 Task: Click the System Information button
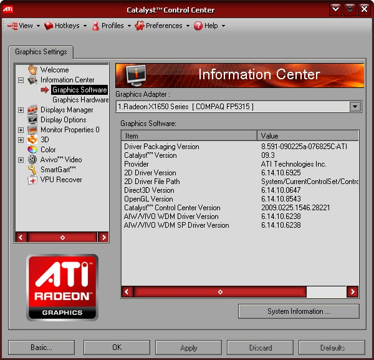point(299,311)
